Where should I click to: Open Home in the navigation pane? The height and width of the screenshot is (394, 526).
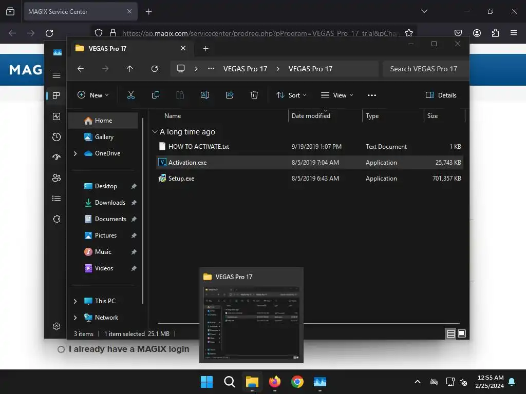103,121
